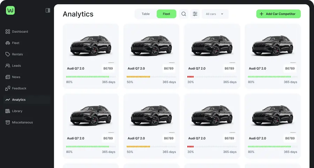The image size is (314, 168).
Task: Open the All cars dropdown
Action: 215,14
